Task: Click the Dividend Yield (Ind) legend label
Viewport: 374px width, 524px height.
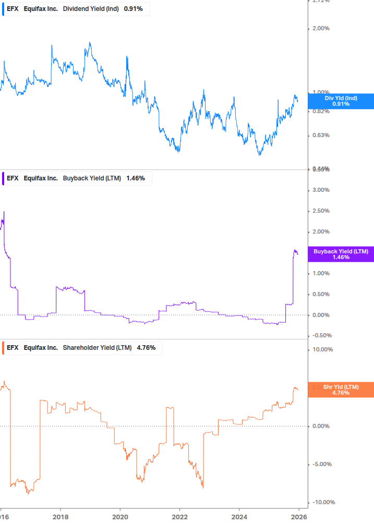Action: coord(91,9)
